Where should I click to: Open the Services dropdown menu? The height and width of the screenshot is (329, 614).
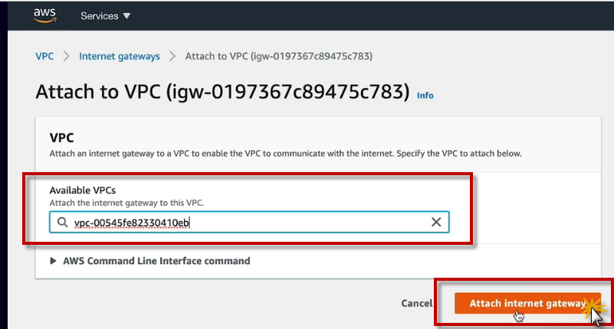pyautogui.click(x=105, y=16)
